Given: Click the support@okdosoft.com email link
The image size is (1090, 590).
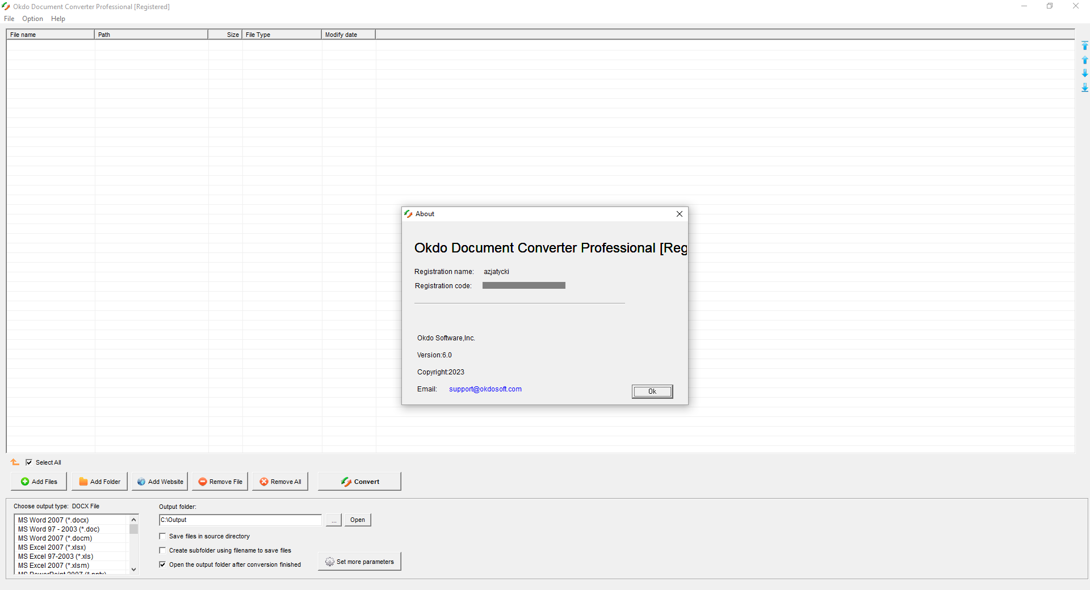Looking at the screenshot, I should [485, 389].
